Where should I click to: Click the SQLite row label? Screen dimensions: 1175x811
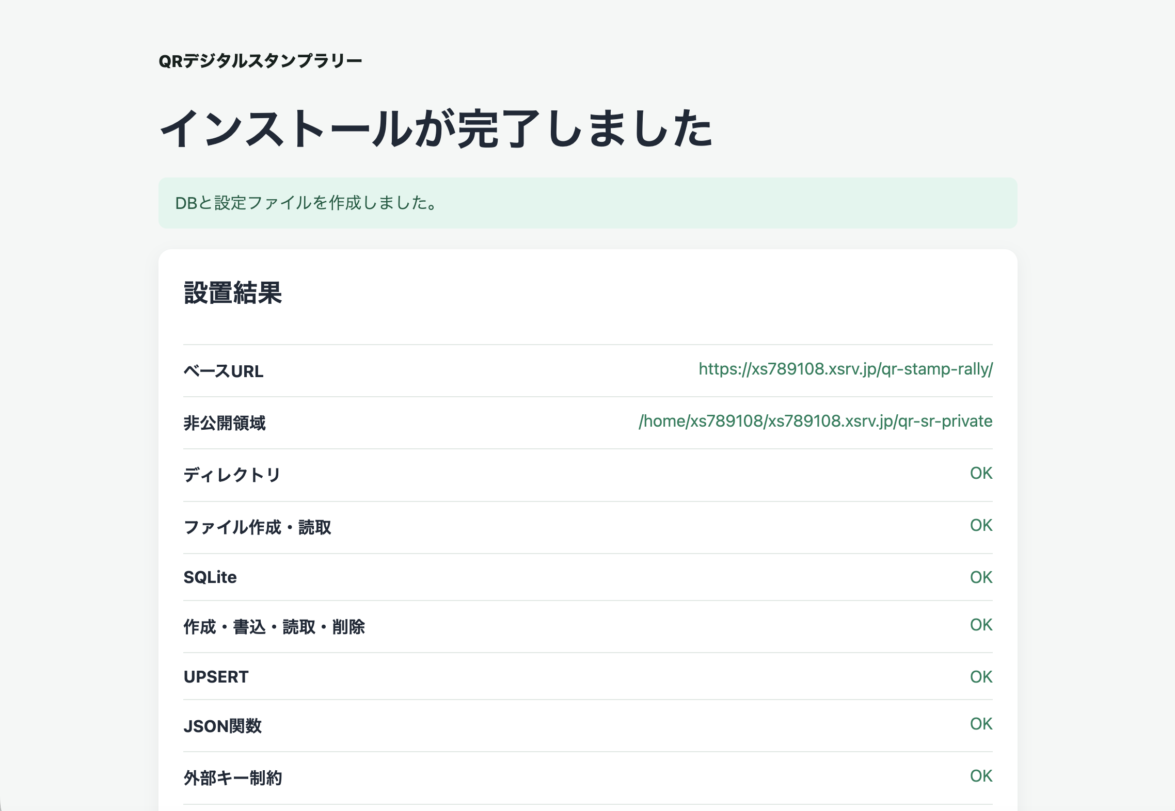coord(210,577)
